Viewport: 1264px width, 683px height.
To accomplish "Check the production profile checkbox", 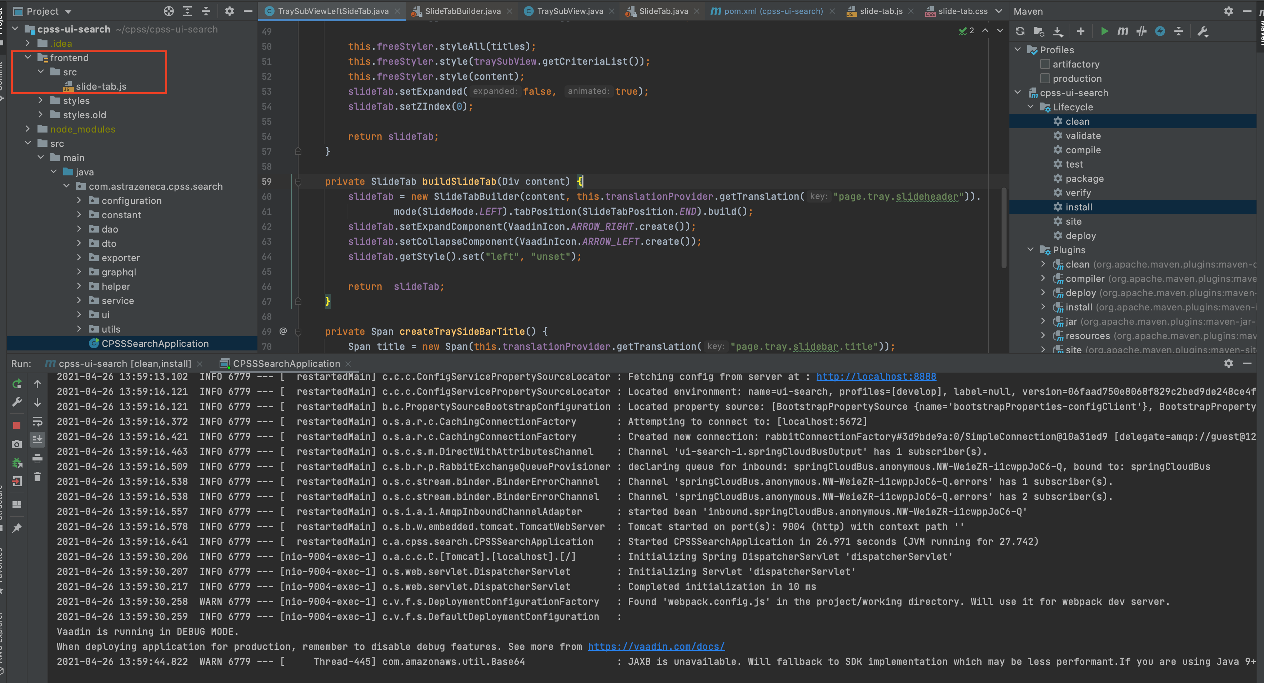I will tap(1045, 79).
